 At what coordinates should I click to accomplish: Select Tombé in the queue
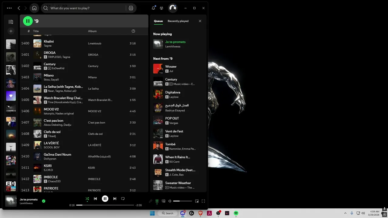(x=178, y=146)
